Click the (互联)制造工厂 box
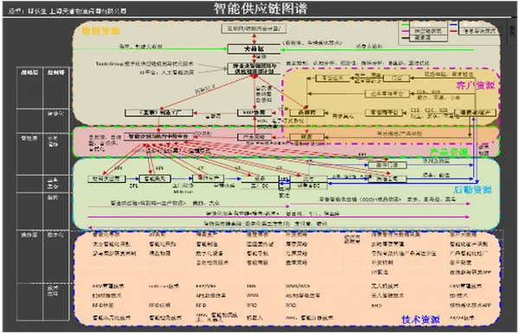519x334 pixels. point(158,113)
